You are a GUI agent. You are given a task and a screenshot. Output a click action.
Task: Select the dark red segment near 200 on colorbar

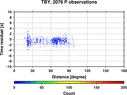(x=121, y=82)
